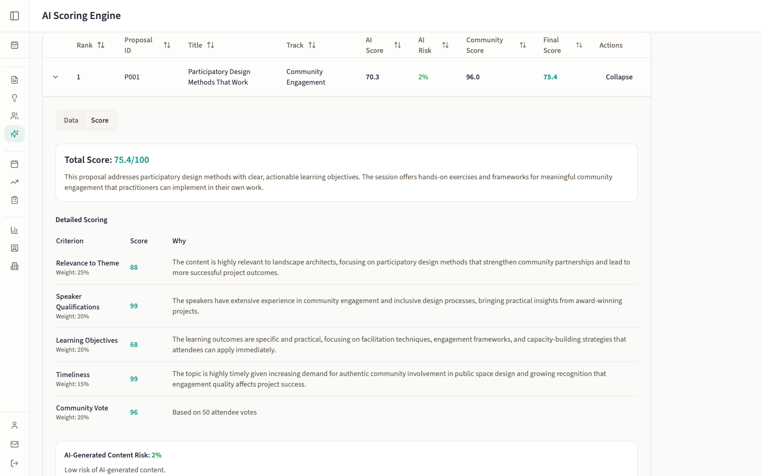Open the newspaper icon in sidebar
The height and width of the screenshot is (476, 761).
click(x=15, y=266)
